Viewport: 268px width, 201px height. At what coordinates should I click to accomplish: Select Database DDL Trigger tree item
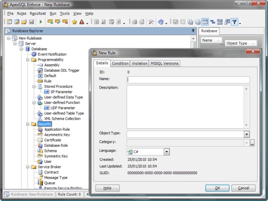tap(62, 70)
